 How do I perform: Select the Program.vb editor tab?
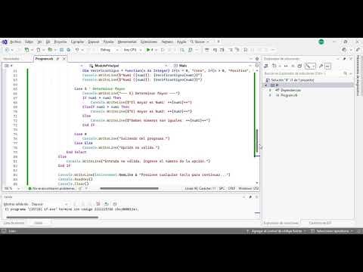point(45,59)
